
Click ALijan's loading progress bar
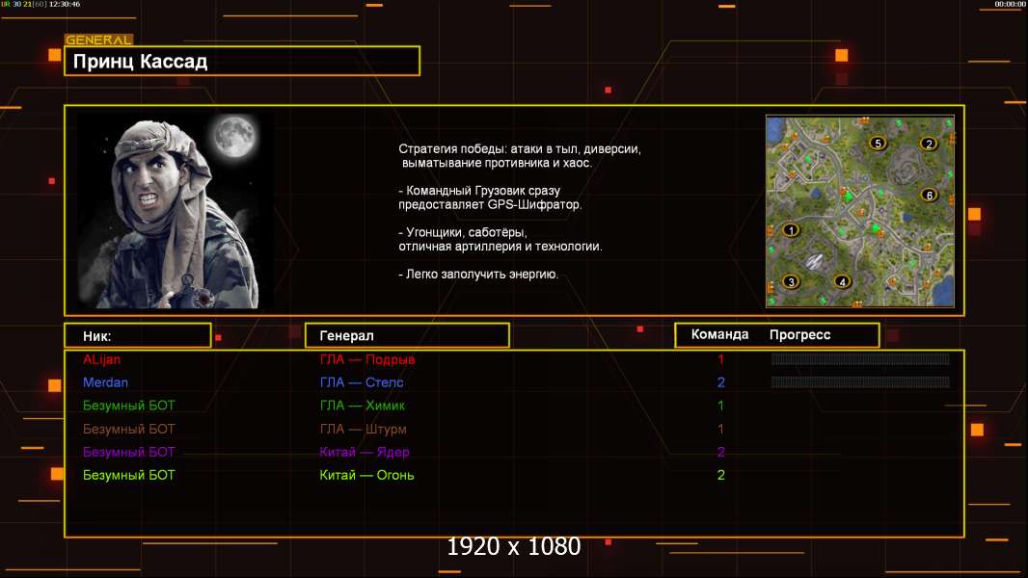(x=860, y=359)
